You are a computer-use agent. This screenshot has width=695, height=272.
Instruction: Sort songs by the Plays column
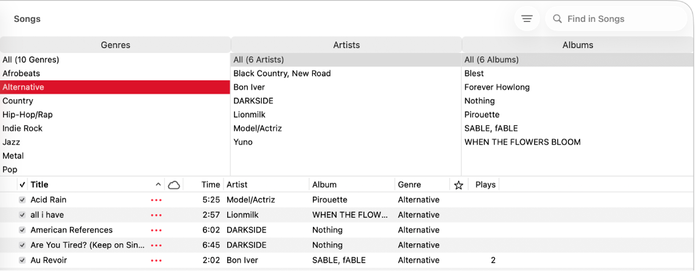point(485,185)
